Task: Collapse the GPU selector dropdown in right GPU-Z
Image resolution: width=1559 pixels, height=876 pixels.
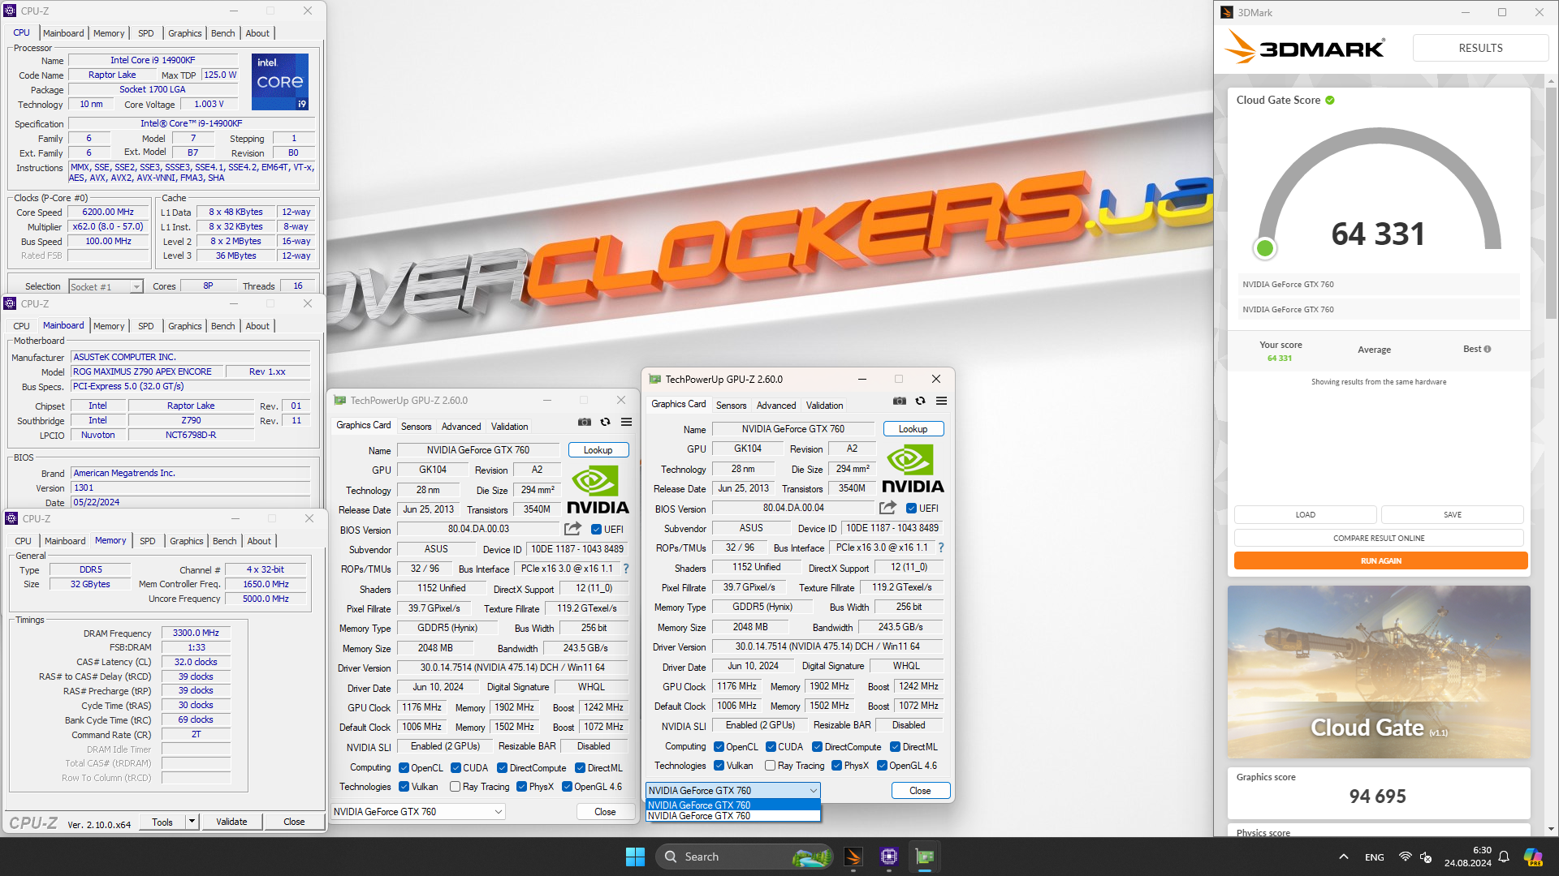Action: [732, 790]
